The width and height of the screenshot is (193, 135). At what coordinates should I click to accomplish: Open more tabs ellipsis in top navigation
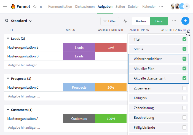point(161,7)
